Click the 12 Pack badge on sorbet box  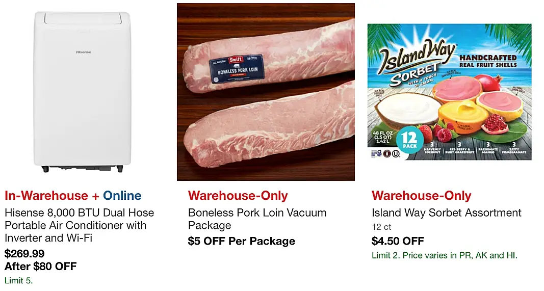pos(410,140)
